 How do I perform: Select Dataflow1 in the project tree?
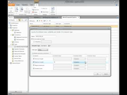coord(18,32)
